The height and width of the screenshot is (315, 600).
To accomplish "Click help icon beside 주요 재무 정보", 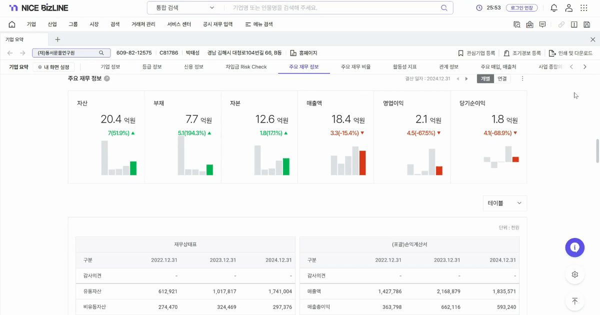I will 107,78.
